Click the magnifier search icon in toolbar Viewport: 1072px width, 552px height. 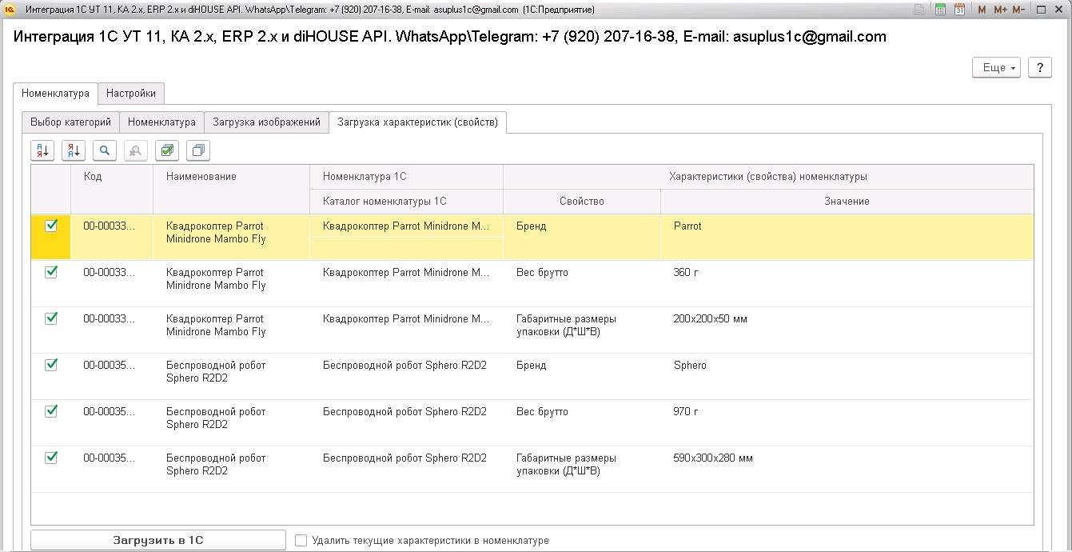coord(105,150)
